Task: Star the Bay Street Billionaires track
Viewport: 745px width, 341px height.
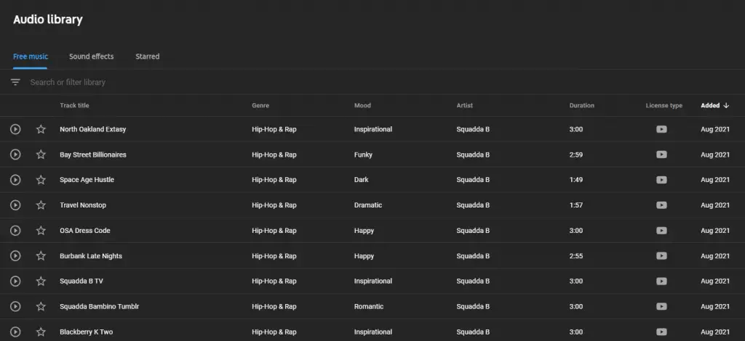Action: pyautogui.click(x=41, y=155)
